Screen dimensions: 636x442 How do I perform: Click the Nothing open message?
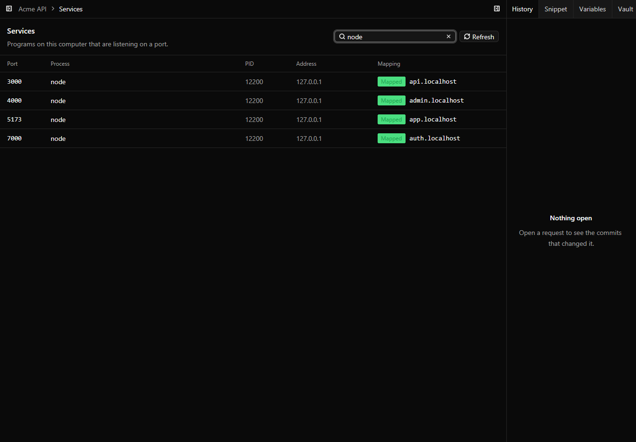click(571, 218)
